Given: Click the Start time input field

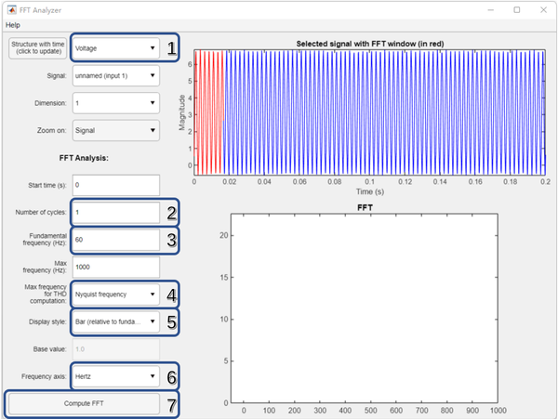Looking at the screenshot, I should click(116, 185).
